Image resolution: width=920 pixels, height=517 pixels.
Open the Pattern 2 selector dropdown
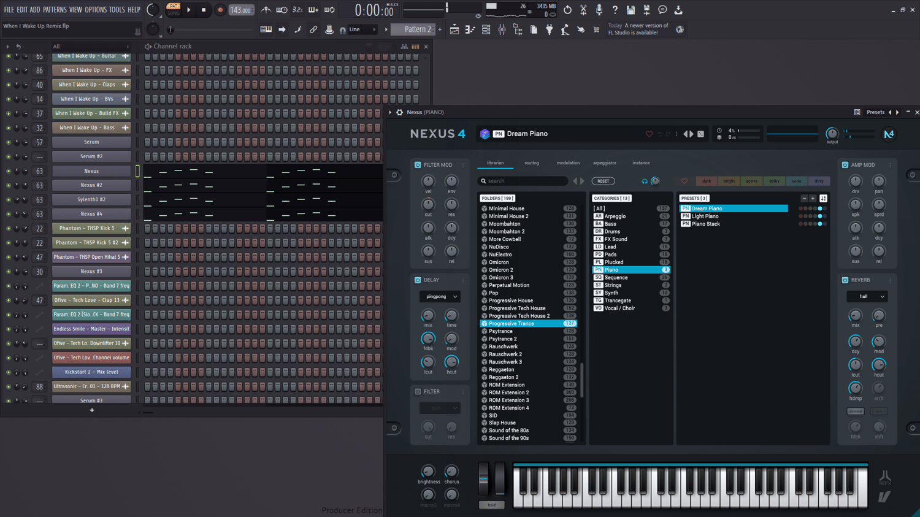pyautogui.click(x=413, y=29)
